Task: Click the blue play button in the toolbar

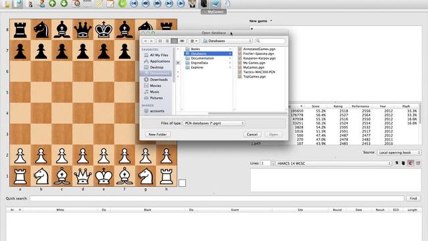Action: [x=181, y=3]
